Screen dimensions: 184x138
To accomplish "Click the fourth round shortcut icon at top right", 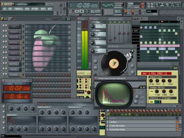I will [x=173, y=5].
